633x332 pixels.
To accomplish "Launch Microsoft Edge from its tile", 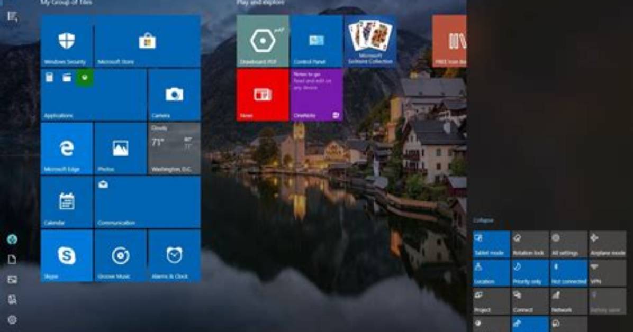I will pos(67,149).
